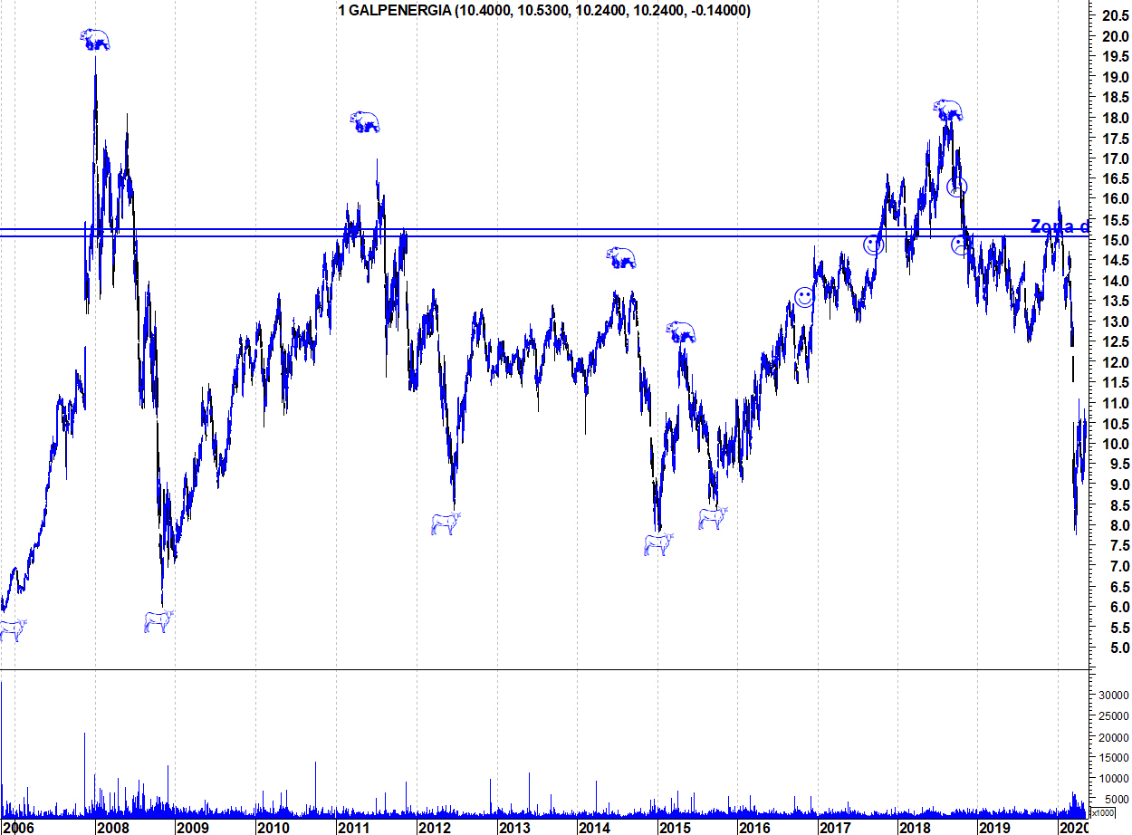Image resolution: width=1132 pixels, height=835 pixels.
Task: Click the 2008 year label
Action: coord(113,827)
